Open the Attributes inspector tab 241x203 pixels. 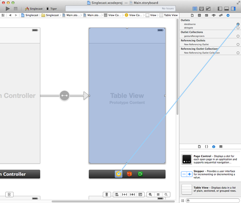pyautogui.click(x=214, y=15)
